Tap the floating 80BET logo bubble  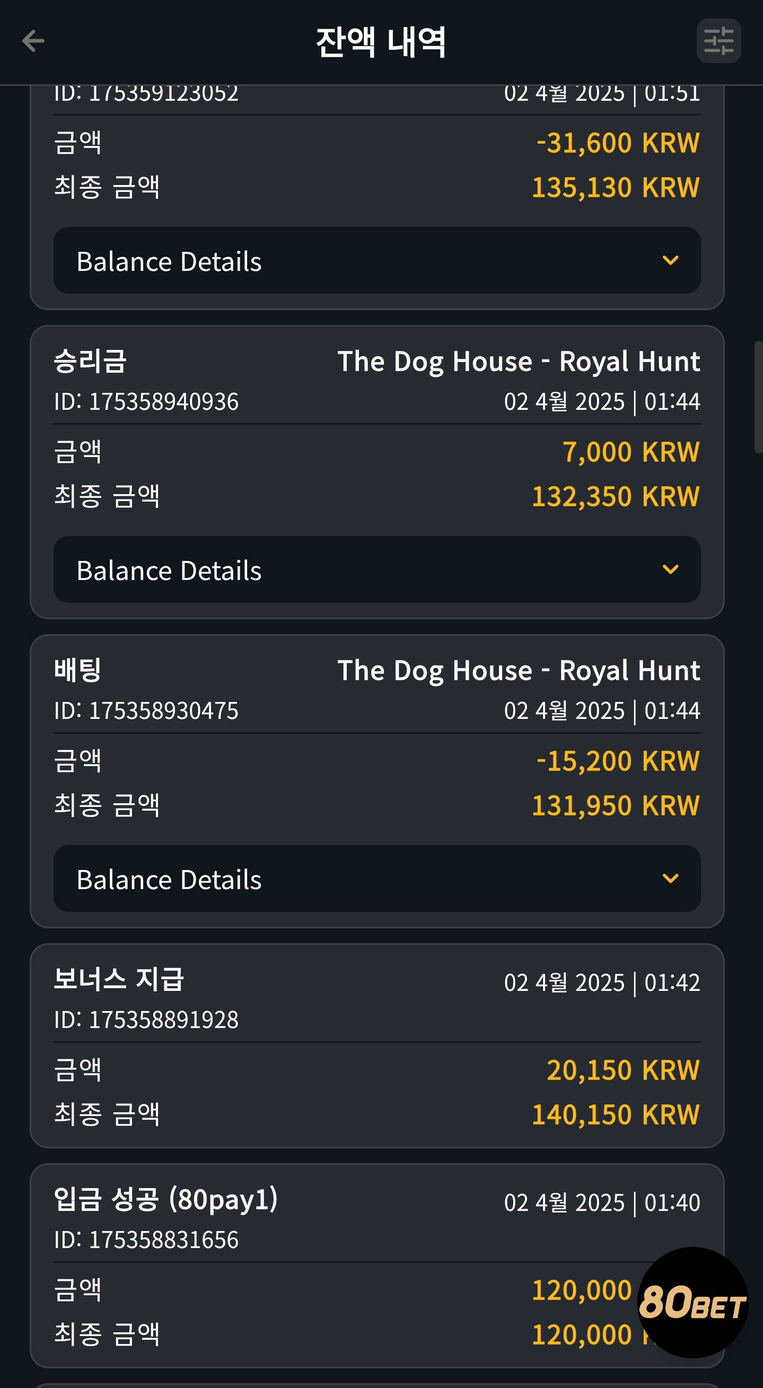click(692, 1302)
